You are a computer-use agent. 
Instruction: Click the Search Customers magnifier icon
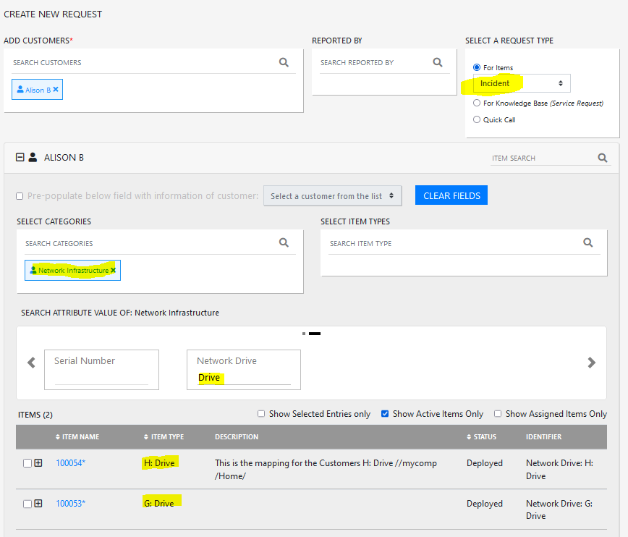(284, 62)
